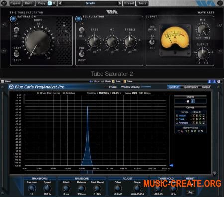
Task: Toggle the Average curve checkbox
Action: (x=177, y=123)
